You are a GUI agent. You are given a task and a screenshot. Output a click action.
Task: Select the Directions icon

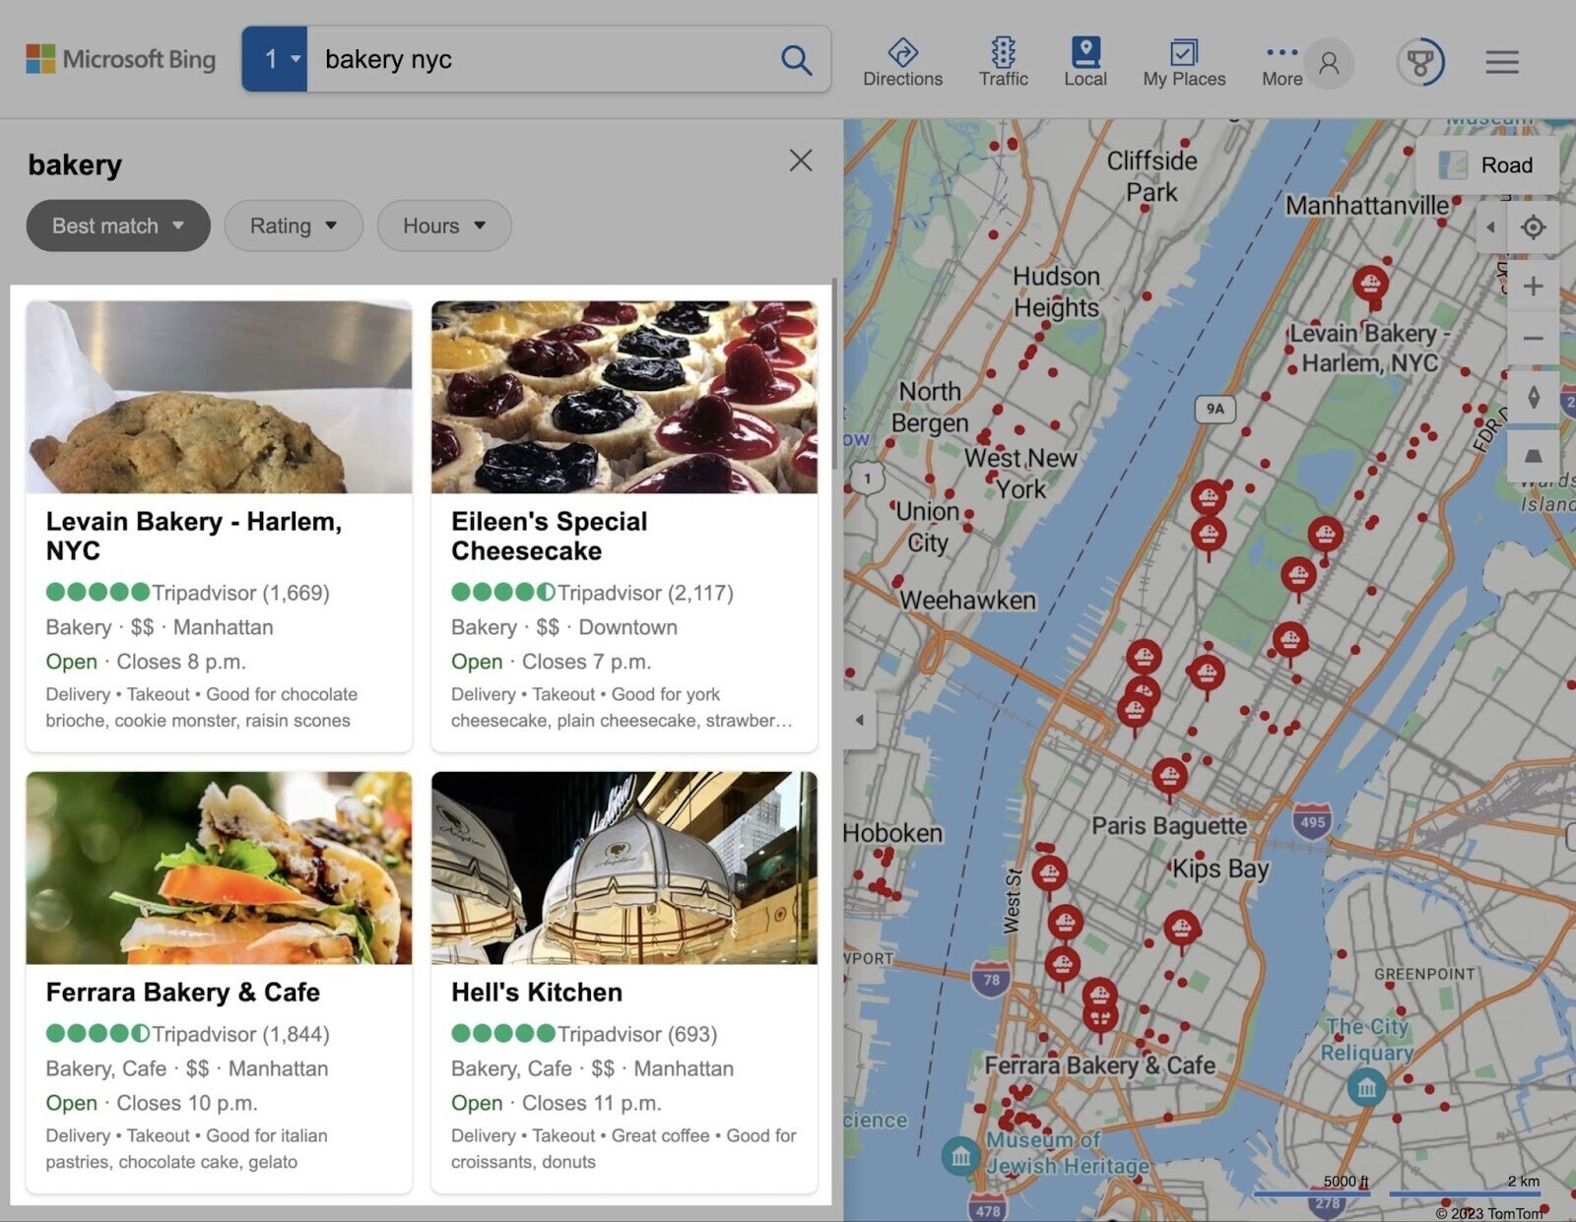[x=902, y=61]
